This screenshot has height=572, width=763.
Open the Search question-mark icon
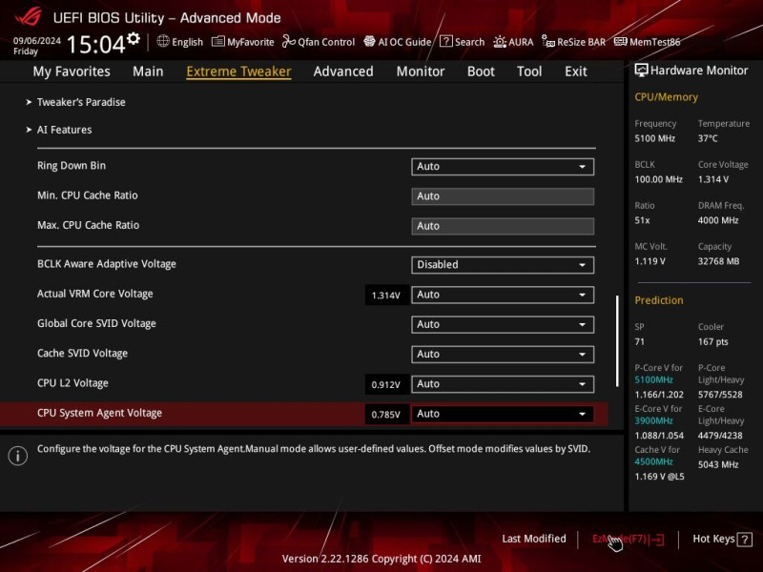click(445, 41)
